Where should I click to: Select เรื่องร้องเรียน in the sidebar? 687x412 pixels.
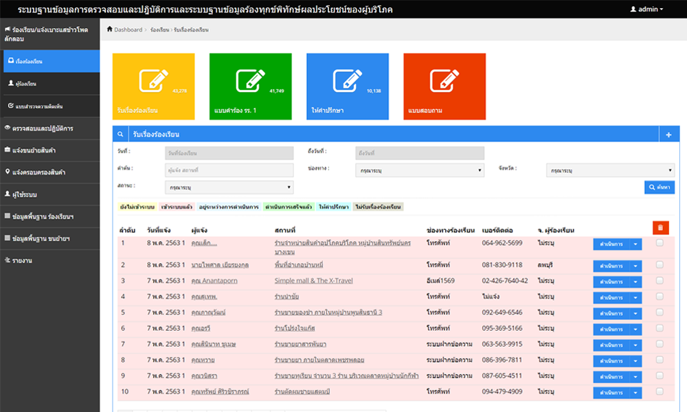[52, 61]
